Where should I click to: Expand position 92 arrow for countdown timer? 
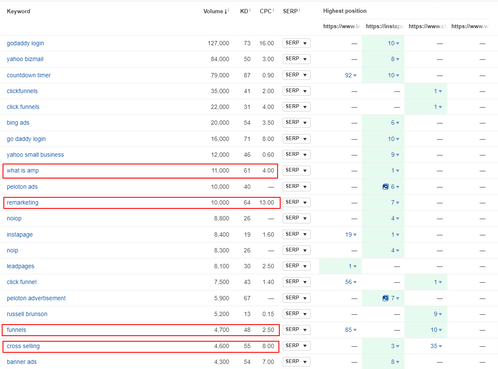[x=355, y=76]
